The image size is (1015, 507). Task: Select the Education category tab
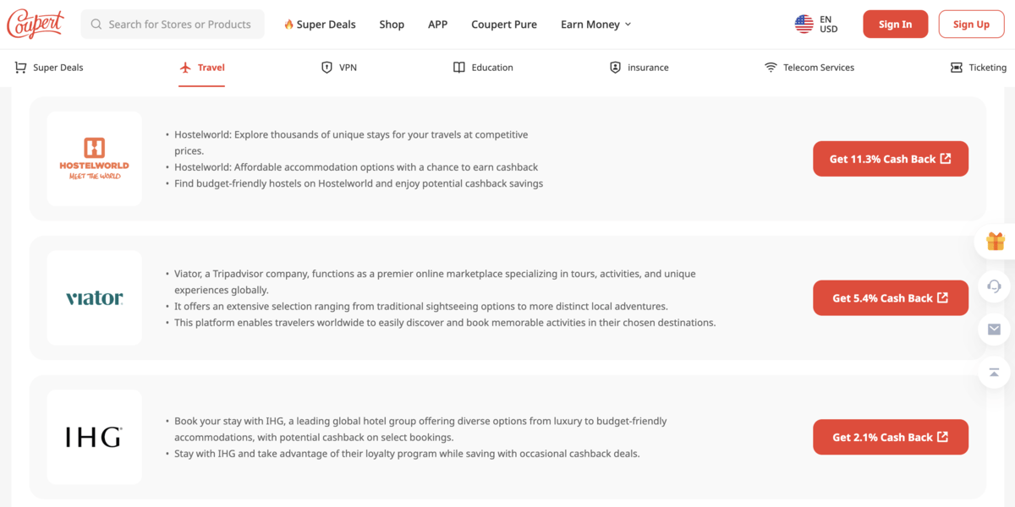(483, 68)
